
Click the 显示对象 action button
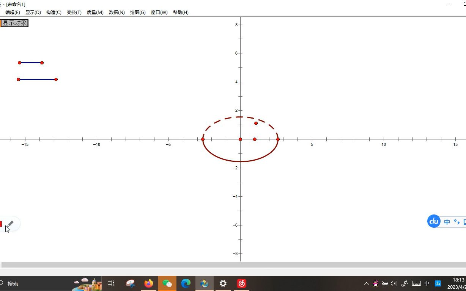coord(14,23)
